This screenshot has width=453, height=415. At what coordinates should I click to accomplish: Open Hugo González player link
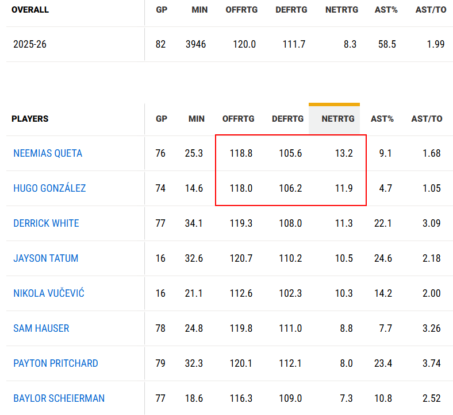(49, 188)
